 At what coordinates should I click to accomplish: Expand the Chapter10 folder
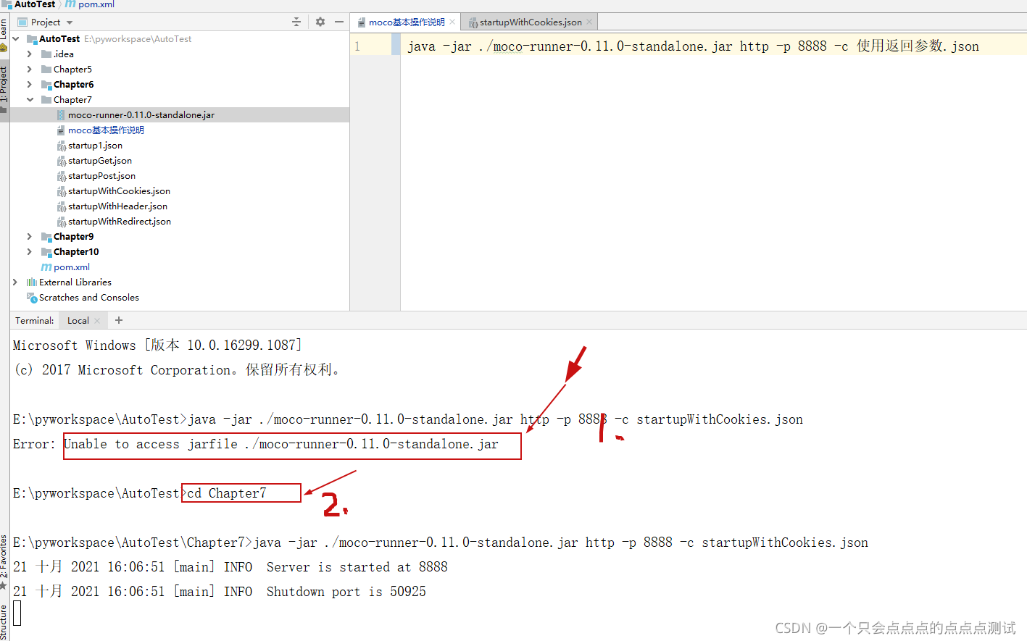30,251
